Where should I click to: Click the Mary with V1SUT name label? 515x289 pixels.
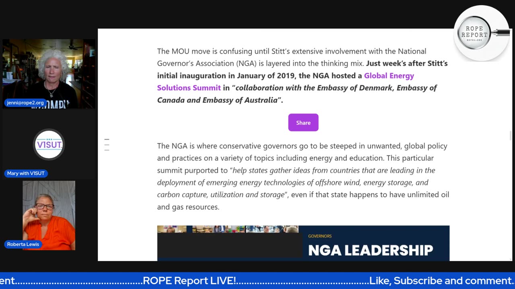[26, 173]
